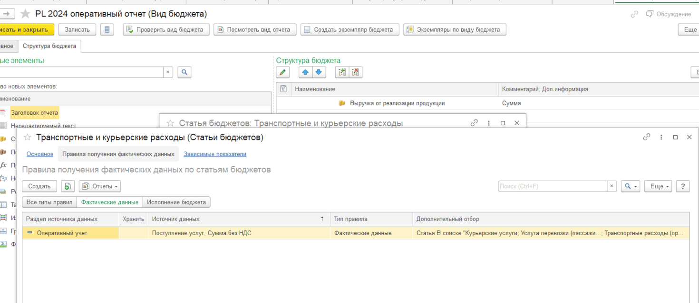Open the search options dropdown with magnifier
The width and height of the screenshot is (699, 303).
pos(630,186)
